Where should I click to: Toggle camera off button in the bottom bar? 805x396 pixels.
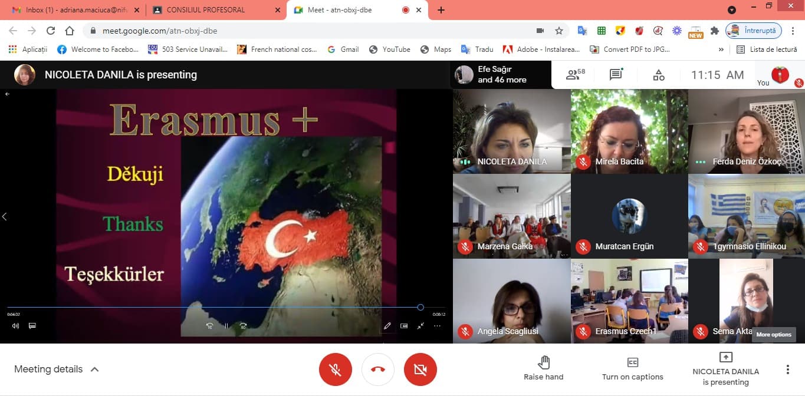tap(420, 369)
